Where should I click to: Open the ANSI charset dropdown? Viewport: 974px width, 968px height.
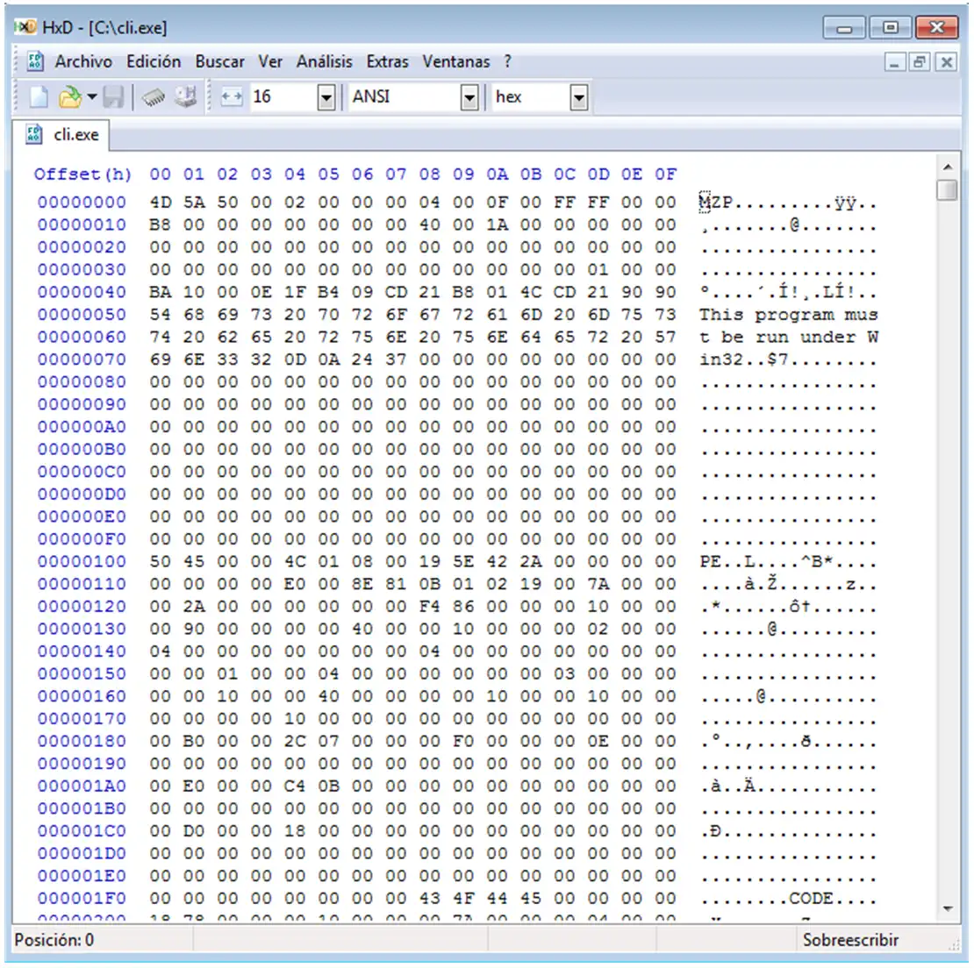(469, 97)
